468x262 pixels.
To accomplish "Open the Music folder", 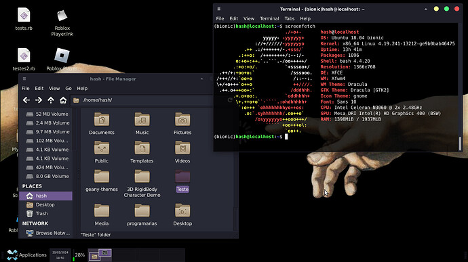I will (x=142, y=124).
